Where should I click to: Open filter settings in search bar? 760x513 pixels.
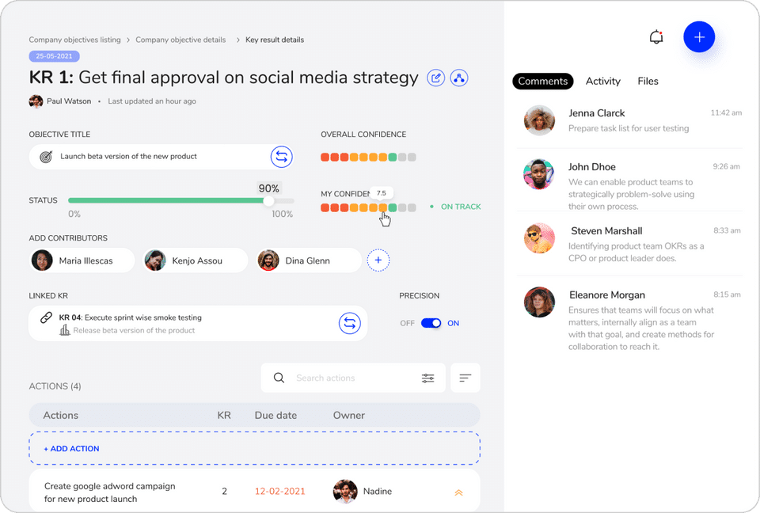point(428,378)
